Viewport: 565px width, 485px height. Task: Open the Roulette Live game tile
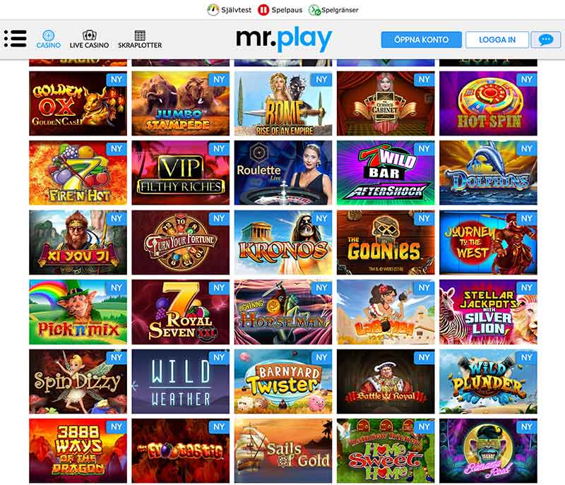click(283, 173)
